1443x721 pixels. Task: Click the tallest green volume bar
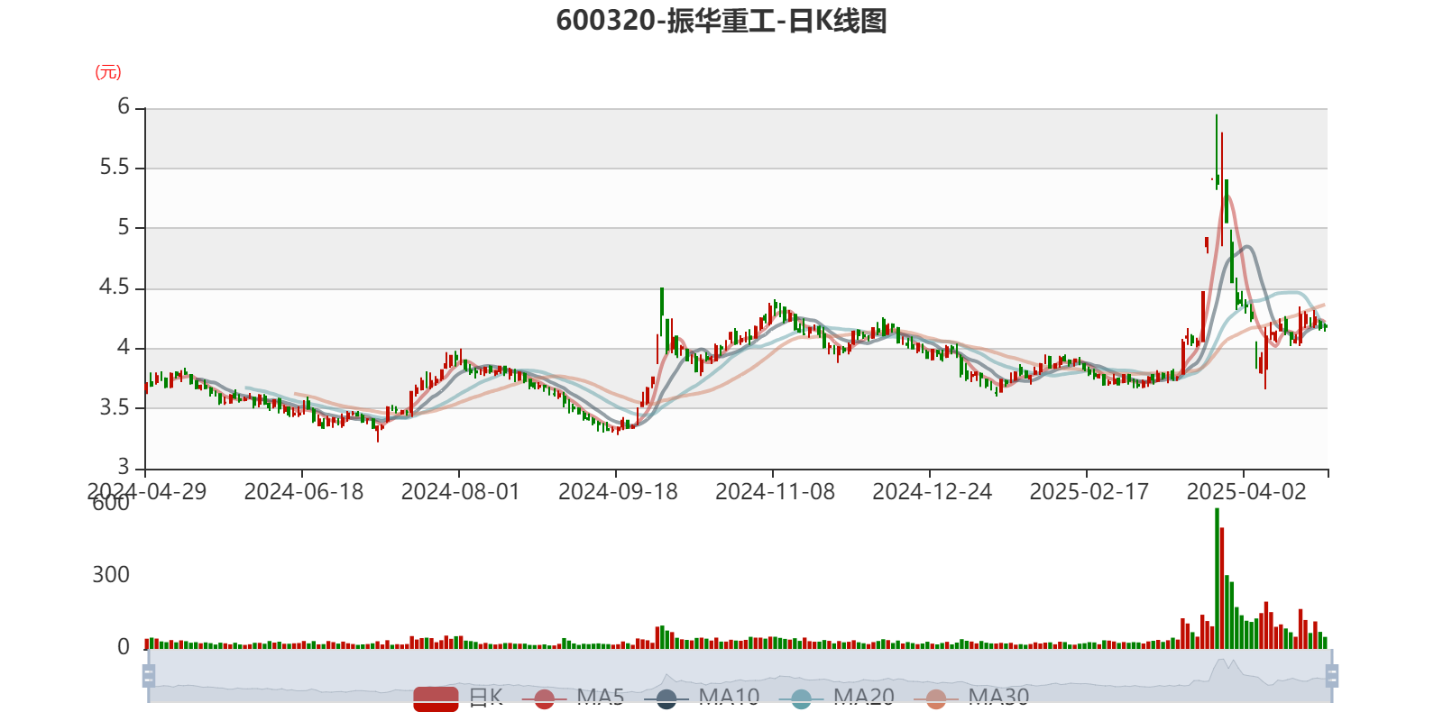coord(1217,579)
